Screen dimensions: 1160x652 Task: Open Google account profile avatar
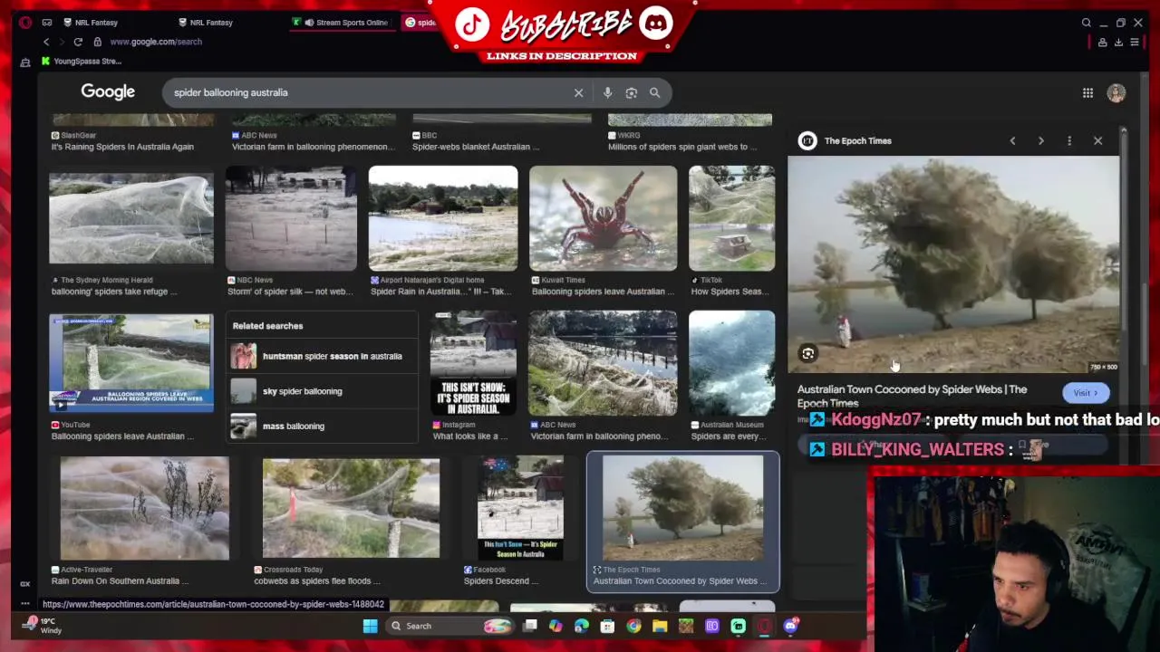(x=1116, y=92)
